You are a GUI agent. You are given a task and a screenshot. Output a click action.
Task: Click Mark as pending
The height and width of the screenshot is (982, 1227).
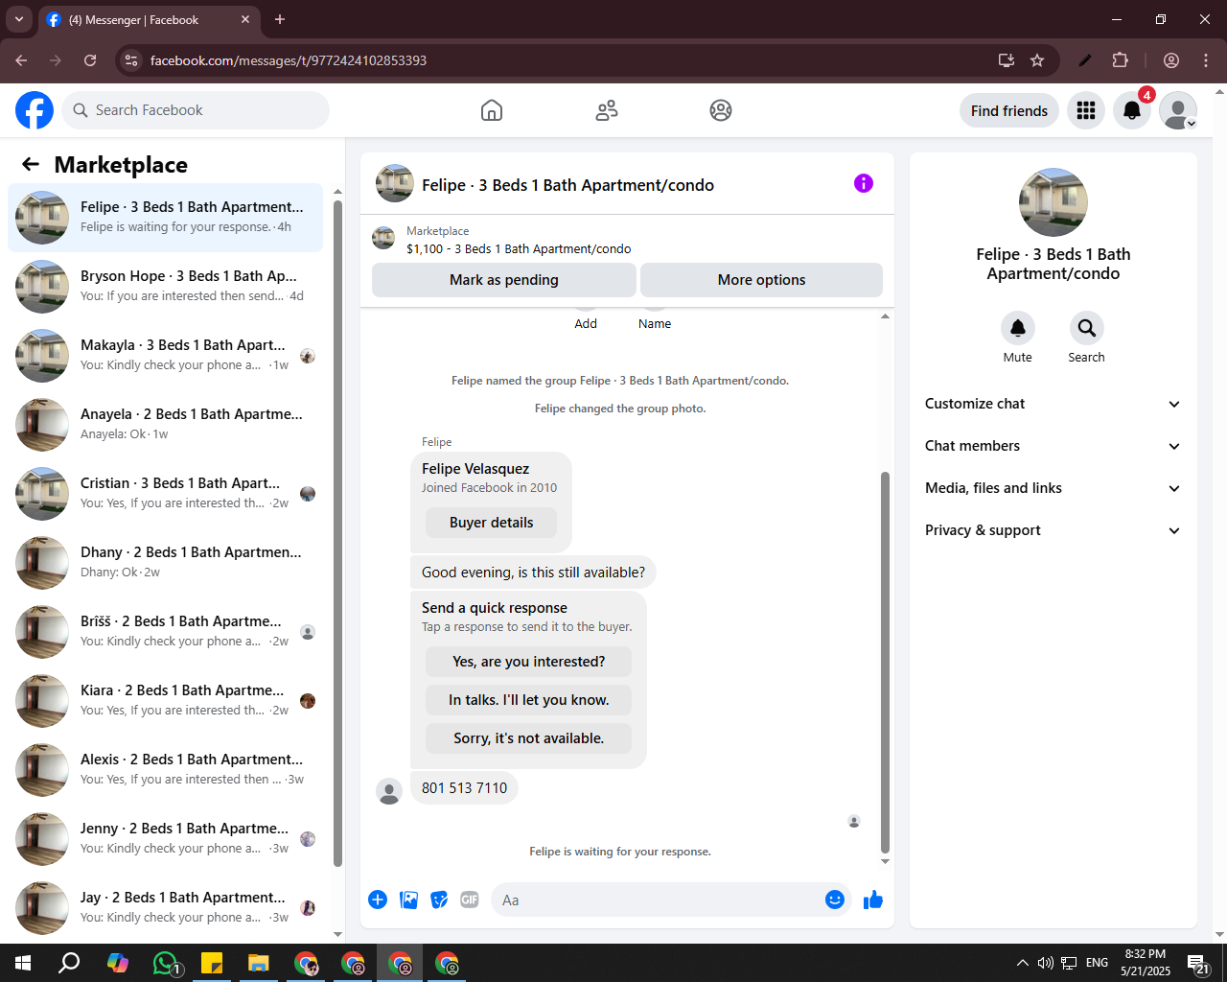(504, 280)
